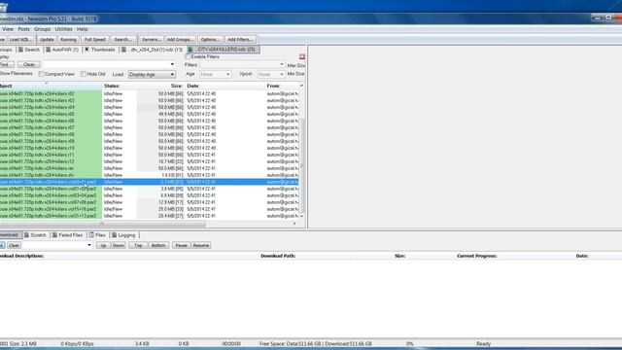622x350 pixels.
Task: Click the Current Progress column header
Action: coord(477,256)
